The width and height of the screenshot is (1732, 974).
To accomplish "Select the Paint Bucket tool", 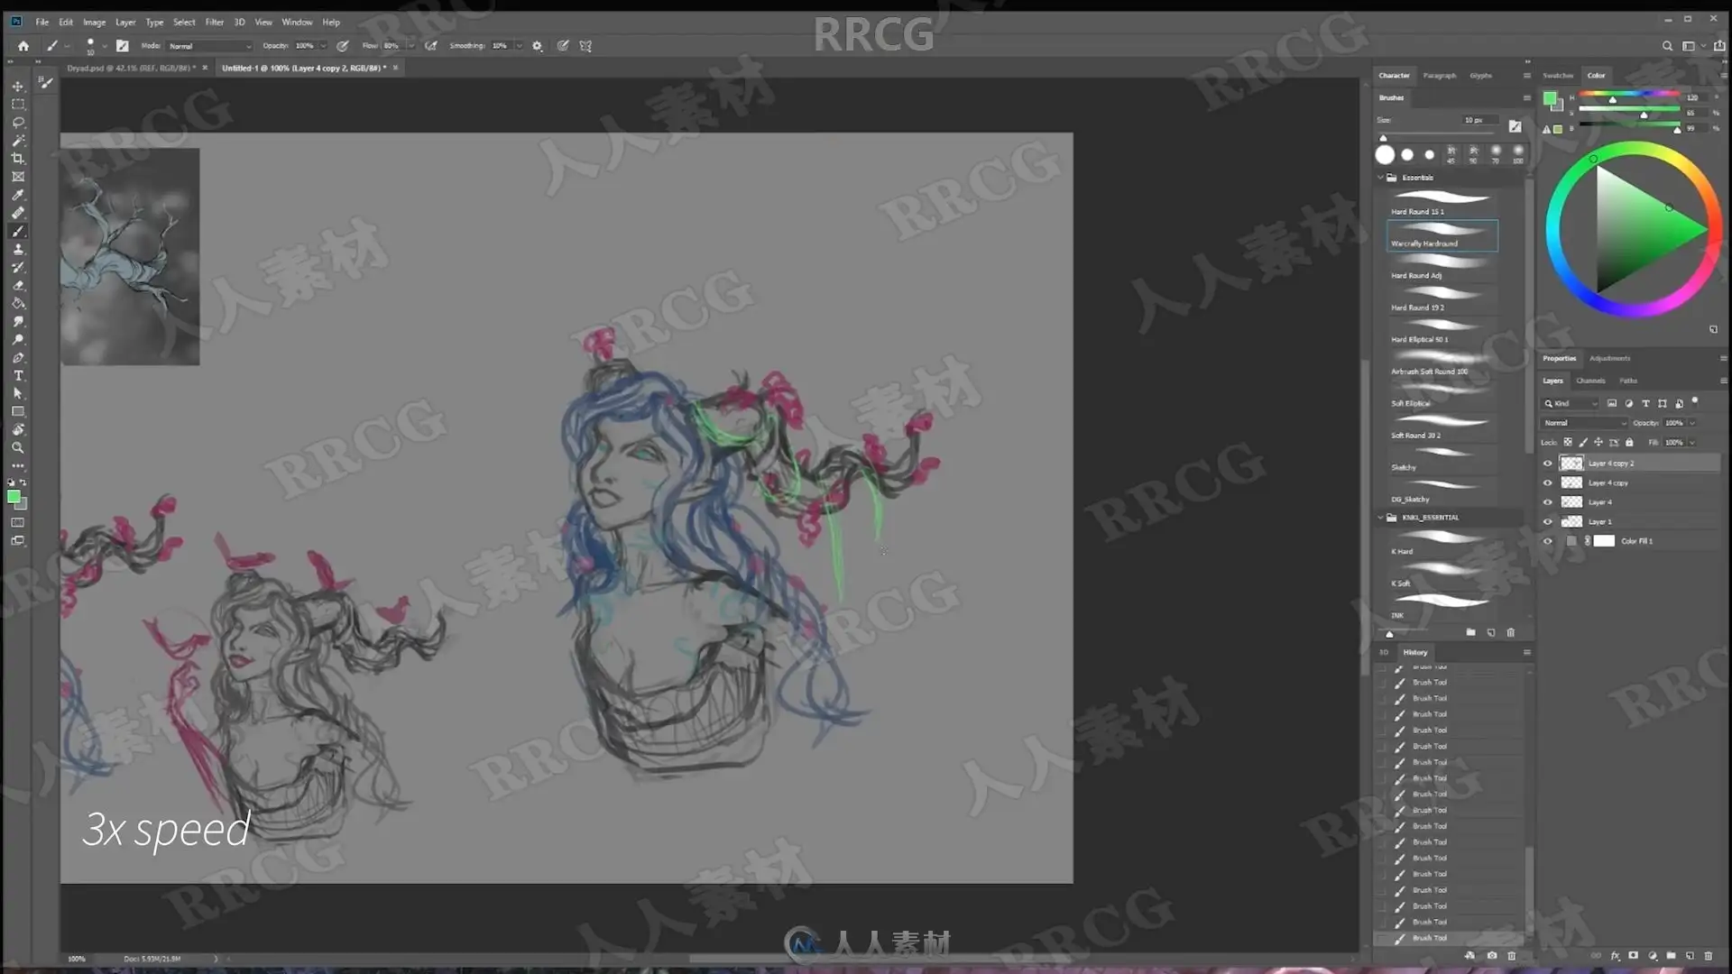I will [x=18, y=303].
